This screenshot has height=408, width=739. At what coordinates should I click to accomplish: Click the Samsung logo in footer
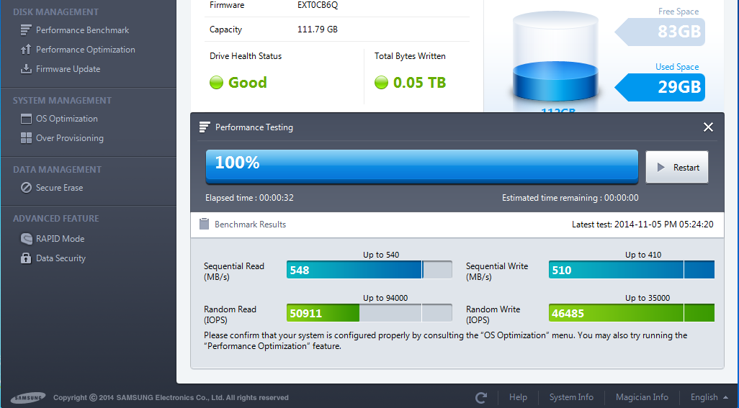[28, 398]
